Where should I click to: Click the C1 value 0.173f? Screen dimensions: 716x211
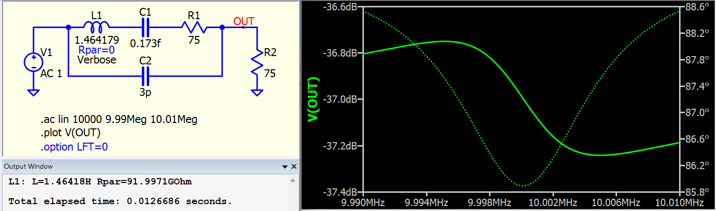coord(145,43)
